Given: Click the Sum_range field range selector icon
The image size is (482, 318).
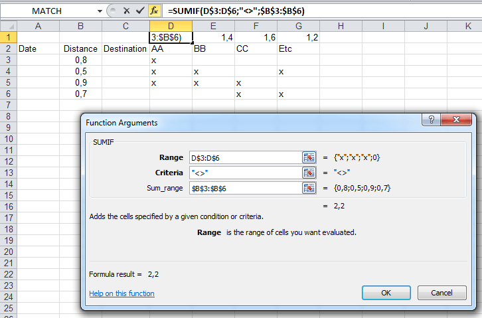Looking at the screenshot, I should click(x=309, y=188).
